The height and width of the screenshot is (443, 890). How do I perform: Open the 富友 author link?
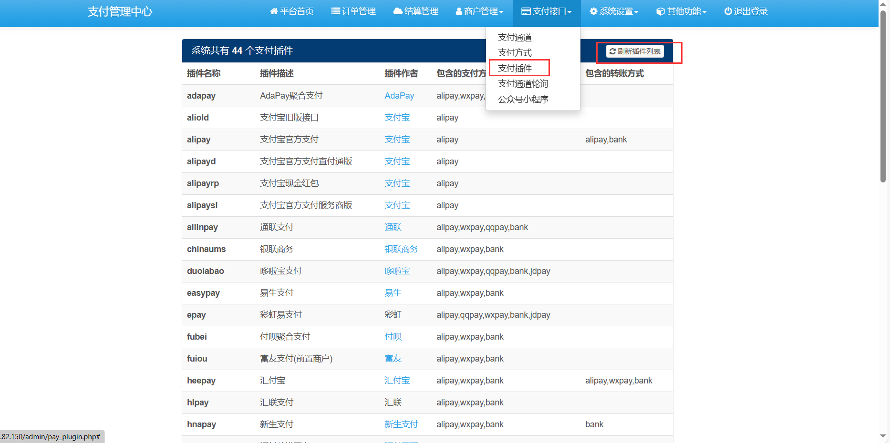(x=393, y=359)
